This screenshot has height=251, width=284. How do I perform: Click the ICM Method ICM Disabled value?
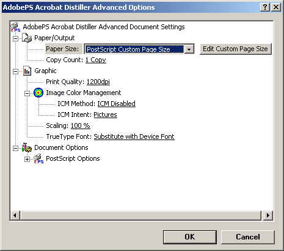(116, 104)
